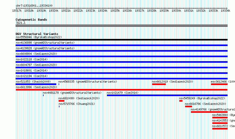The height and width of the screenshot is (139, 235).
Task: Click the DGV Structural Variants track title
Action: coord(37,34)
